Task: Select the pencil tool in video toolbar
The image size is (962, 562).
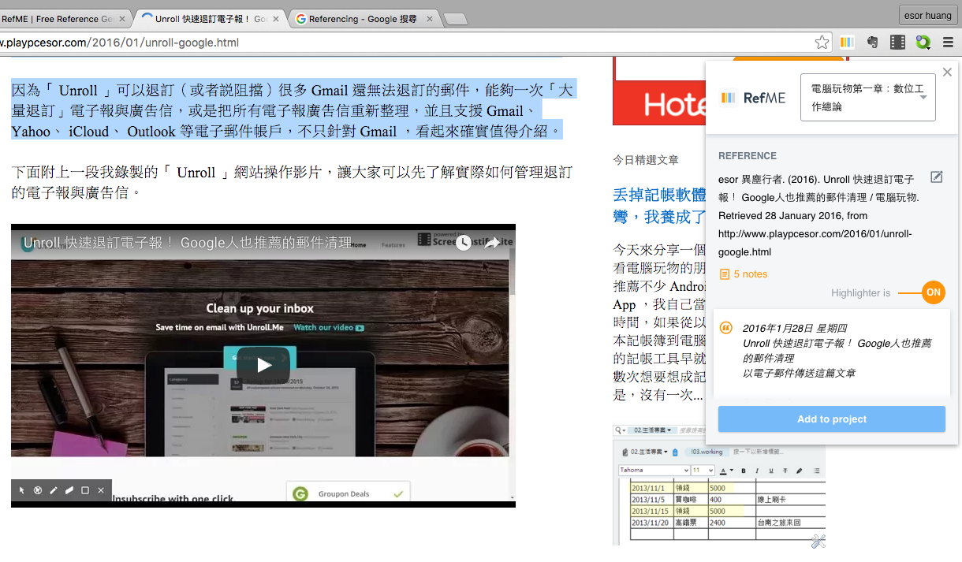Action: (x=54, y=490)
